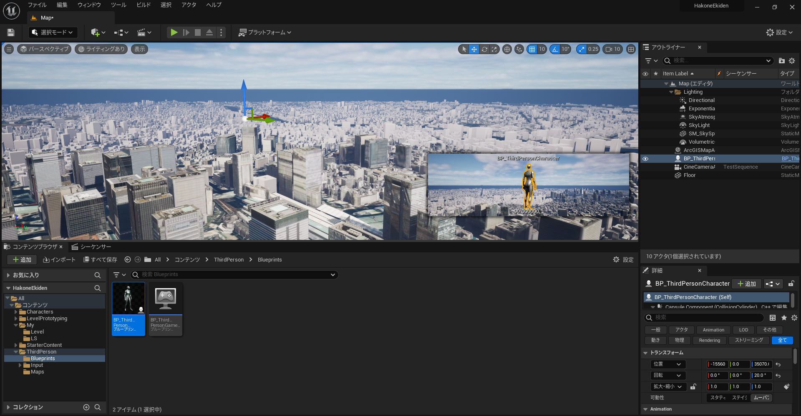Show only favorite properties with the star icon
801x416 pixels.
(784, 318)
